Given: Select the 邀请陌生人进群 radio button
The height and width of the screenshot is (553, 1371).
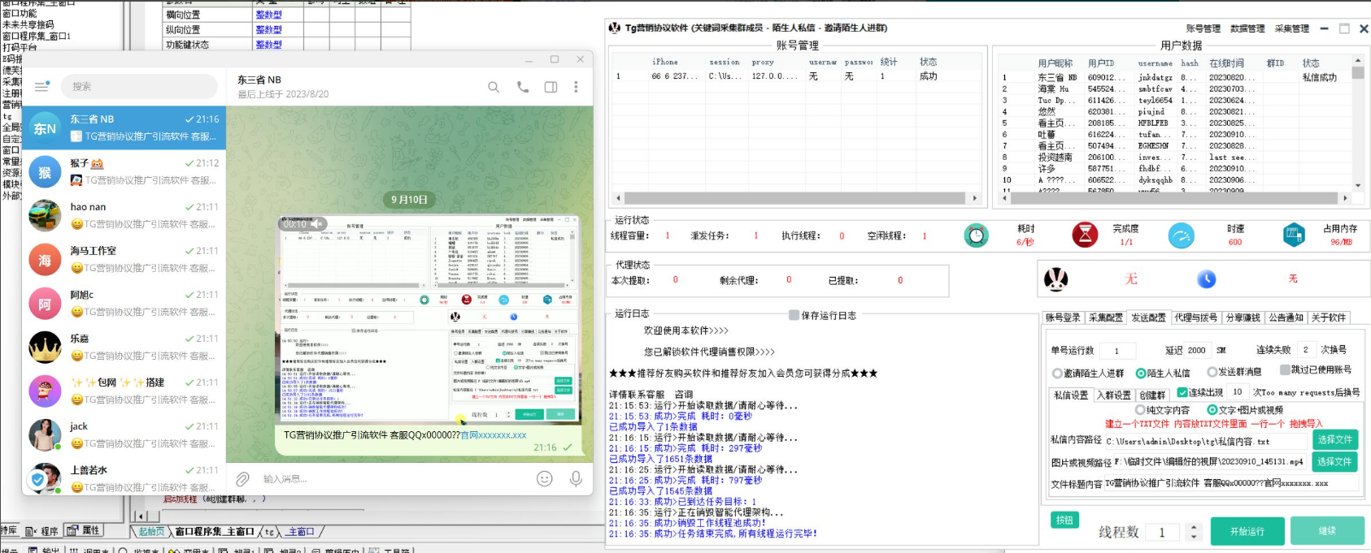Looking at the screenshot, I should click(x=1057, y=374).
